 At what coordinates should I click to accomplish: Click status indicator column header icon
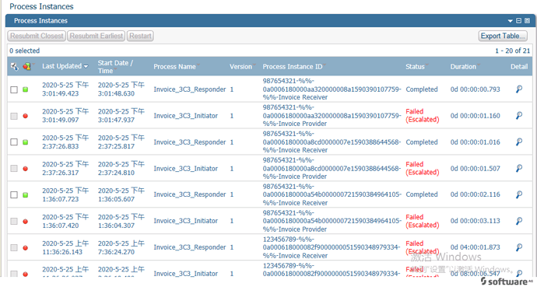(x=26, y=66)
